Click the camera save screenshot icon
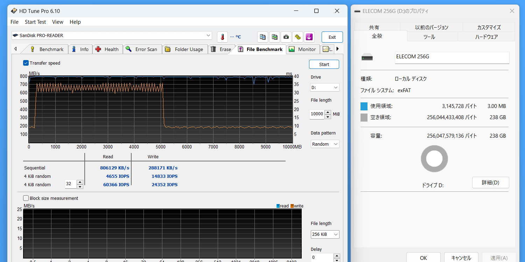The width and height of the screenshot is (525, 262). (286, 37)
